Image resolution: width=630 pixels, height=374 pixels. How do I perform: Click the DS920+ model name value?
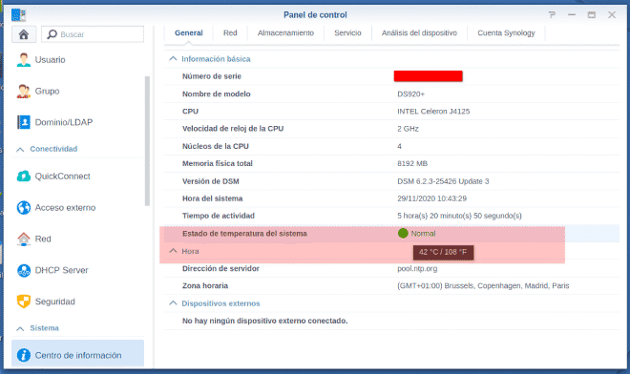410,94
